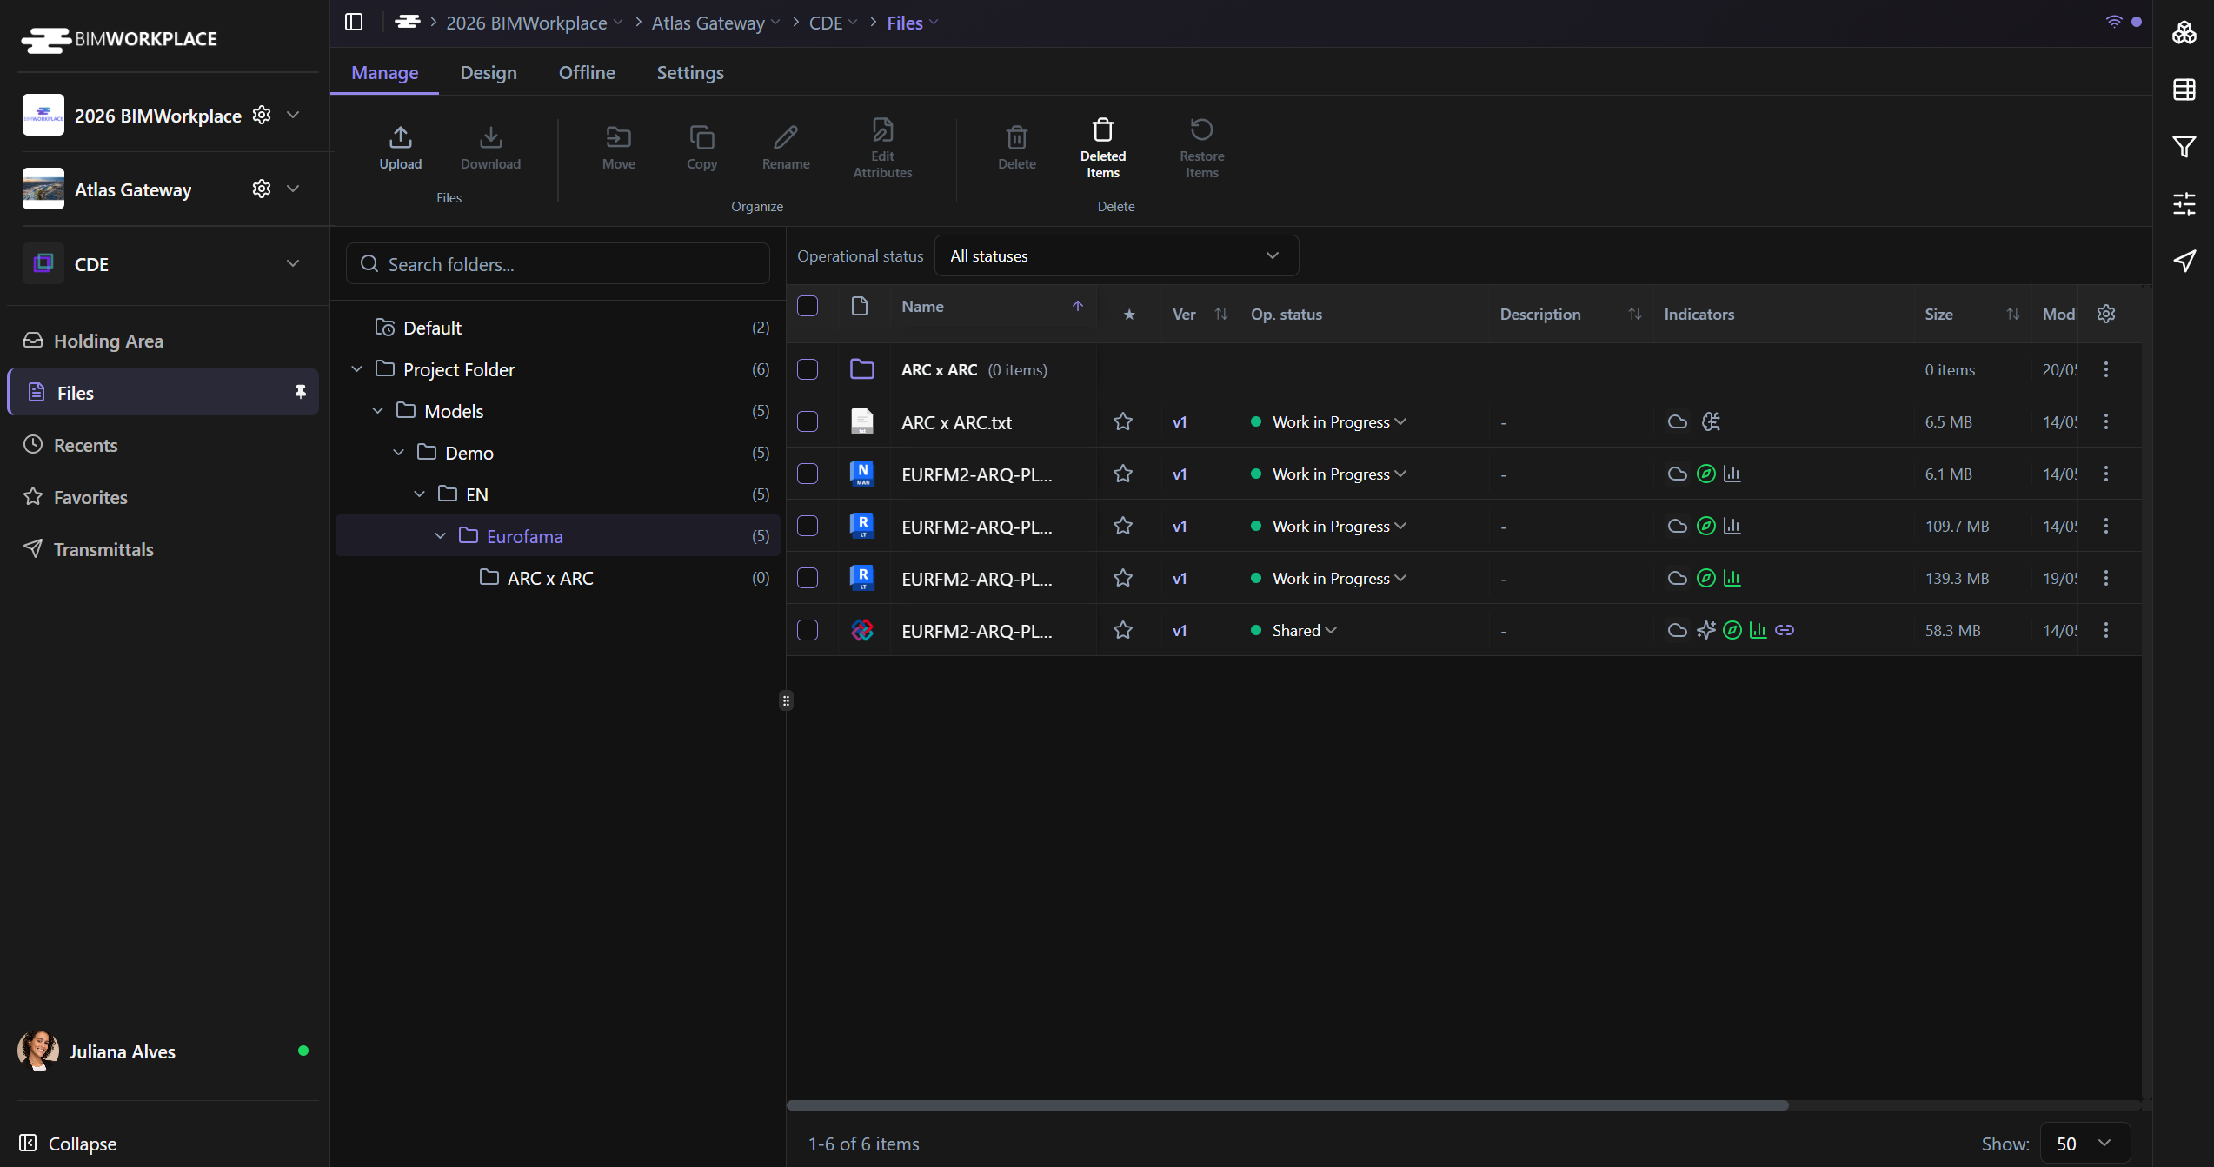This screenshot has height=1167, width=2214.
Task: Open Favorites in sidebar
Action: tap(163, 497)
